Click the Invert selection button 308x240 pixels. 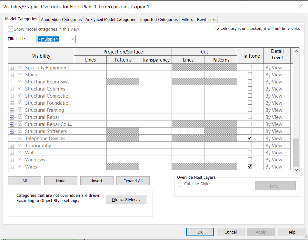pos(97,181)
